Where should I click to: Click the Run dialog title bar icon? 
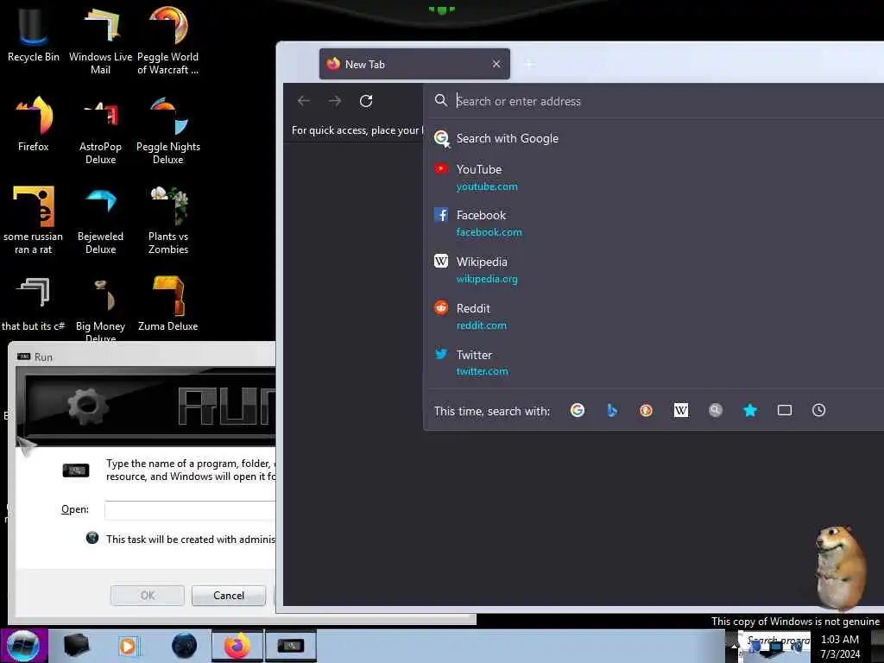click(23, 357)
